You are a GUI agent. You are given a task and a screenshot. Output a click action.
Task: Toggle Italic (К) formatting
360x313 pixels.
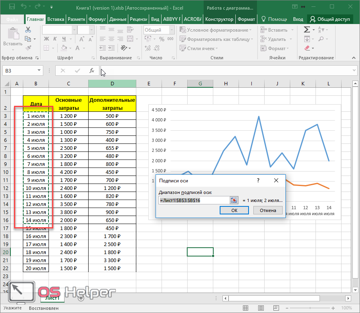(55, 39)
